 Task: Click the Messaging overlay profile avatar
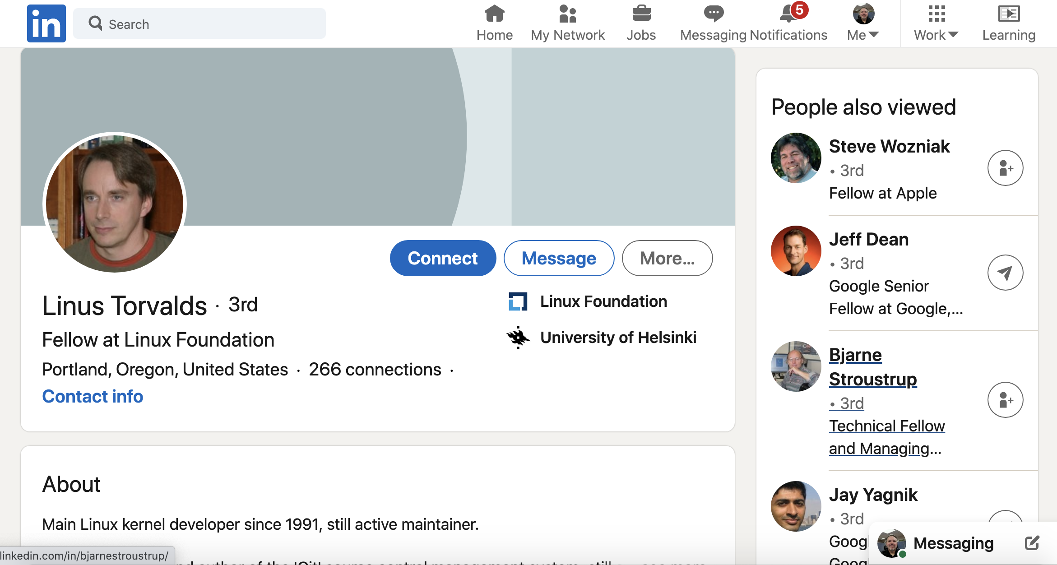coord(891,543)
